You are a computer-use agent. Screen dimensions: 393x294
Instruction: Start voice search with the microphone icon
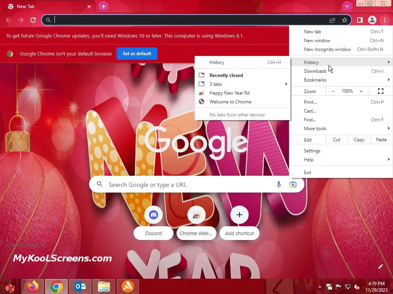pos(279,185)
